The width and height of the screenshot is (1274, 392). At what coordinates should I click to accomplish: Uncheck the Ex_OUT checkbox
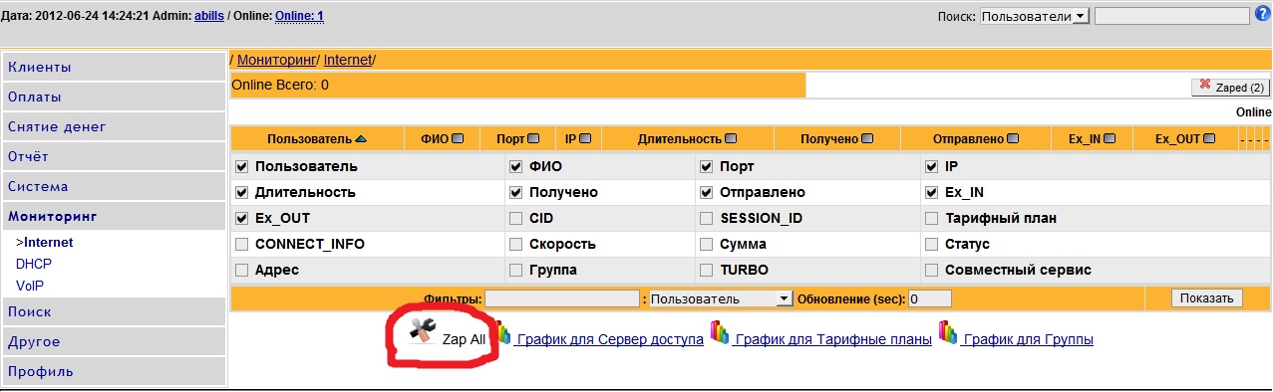pyautogui.click(x=242, y=218)
